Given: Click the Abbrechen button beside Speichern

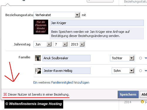Looking at the screenshot, I should (143, 94).
